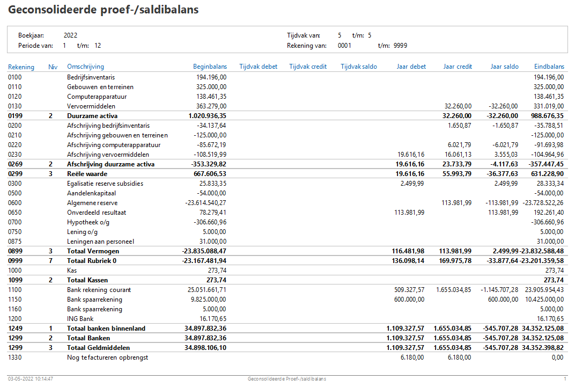
Task: Select the Nog te factureren opbrengst row
Action: [x=287, y=357]
